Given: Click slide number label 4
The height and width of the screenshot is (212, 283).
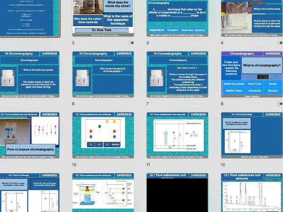Looking at the screenshot, I should coord(222,43).
